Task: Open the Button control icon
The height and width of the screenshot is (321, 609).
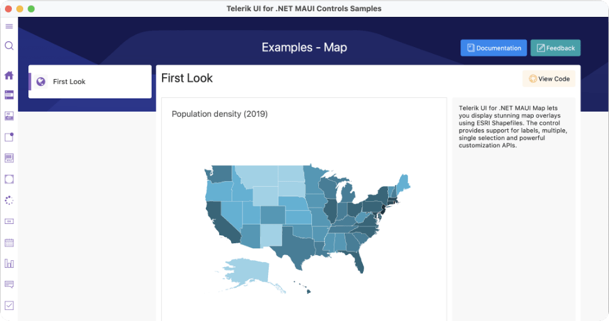Action: click(9, 221)
